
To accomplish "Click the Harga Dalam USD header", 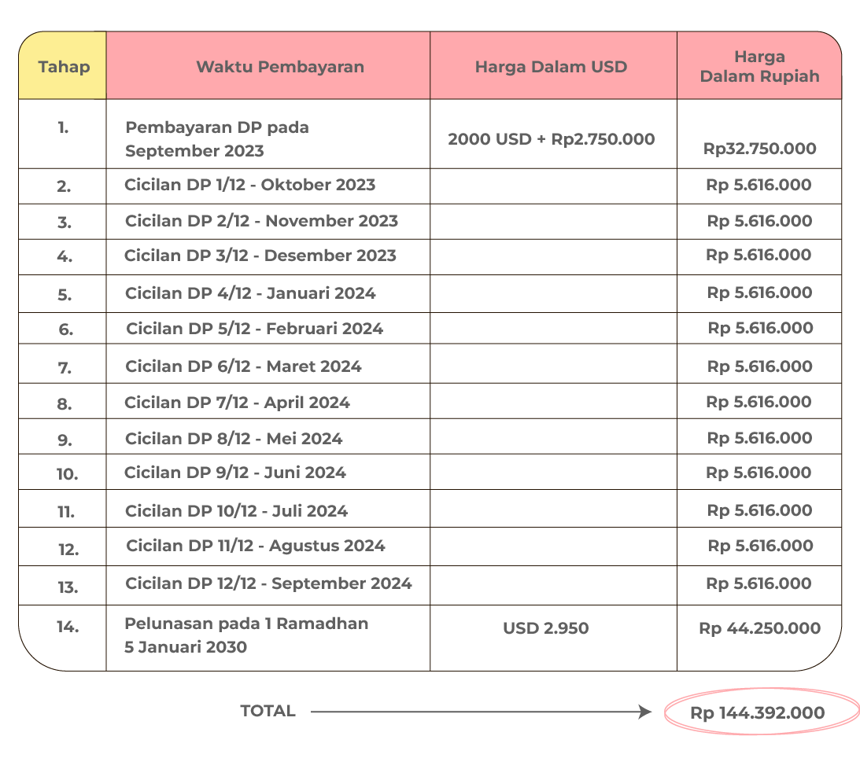I will coord(551,67).
